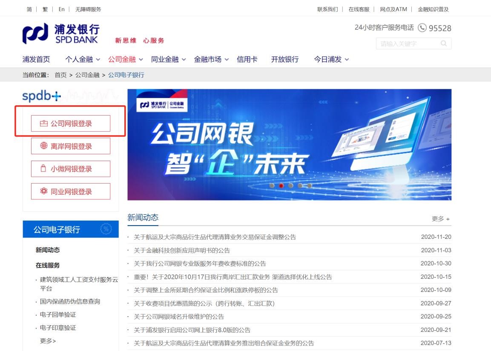The image size is (491, 351).
Task: Click the 公司网银 banner image
Action: (x=289, y=144)
